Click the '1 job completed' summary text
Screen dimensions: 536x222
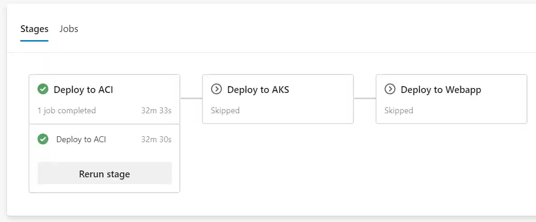coord(66,111)
